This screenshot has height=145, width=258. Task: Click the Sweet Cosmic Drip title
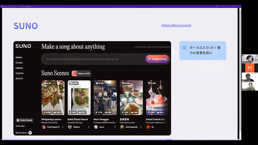coord(156,119)
